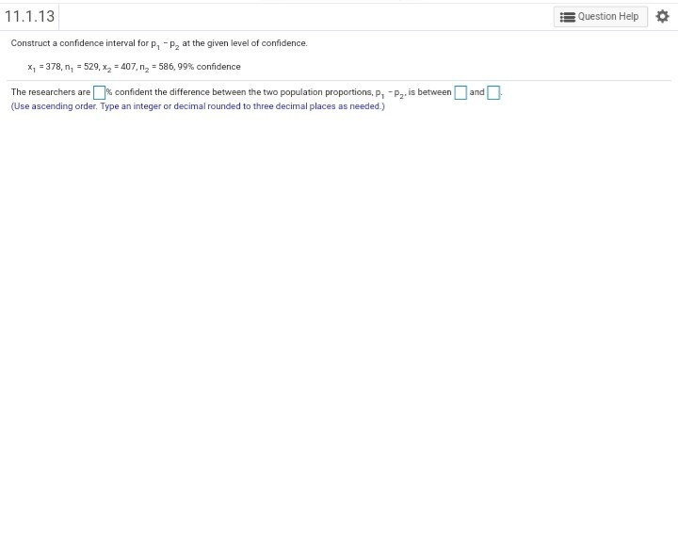Image resolution: width=678 pixels, height=542 pixels.
Task: Click the question number 11.1.13
Action: coord(29,16)
